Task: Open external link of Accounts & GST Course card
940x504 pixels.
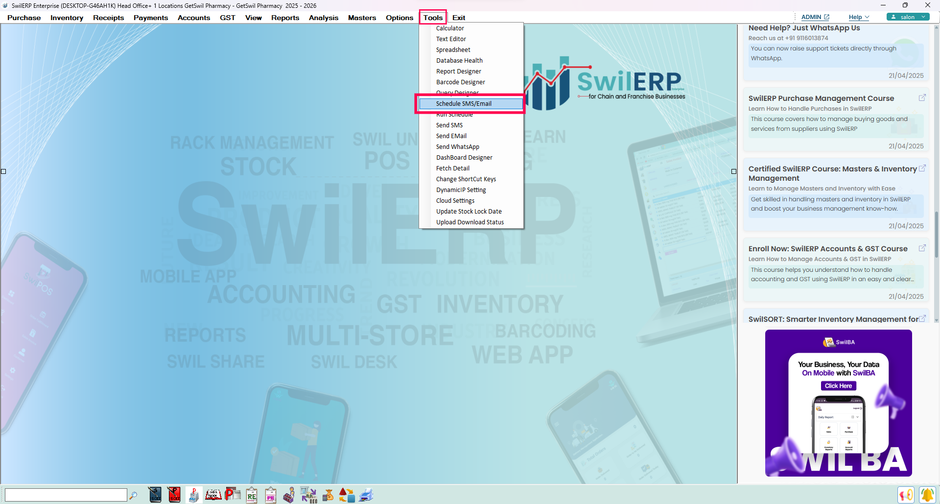Action: (x=922, y=248)
